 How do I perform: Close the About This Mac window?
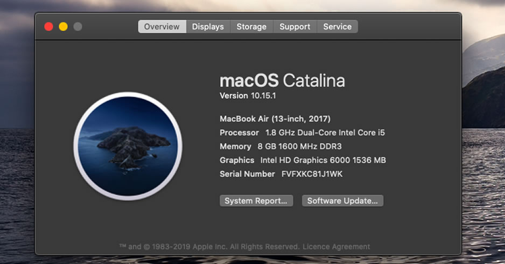pyautogui.click(x=48, y=27)
